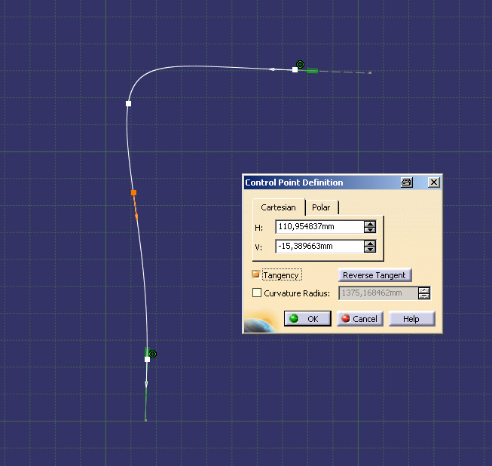Screen dimensions: 492x466
Task: Click the printer icon in dialog title bar
Action: click(x=407, y=182)
